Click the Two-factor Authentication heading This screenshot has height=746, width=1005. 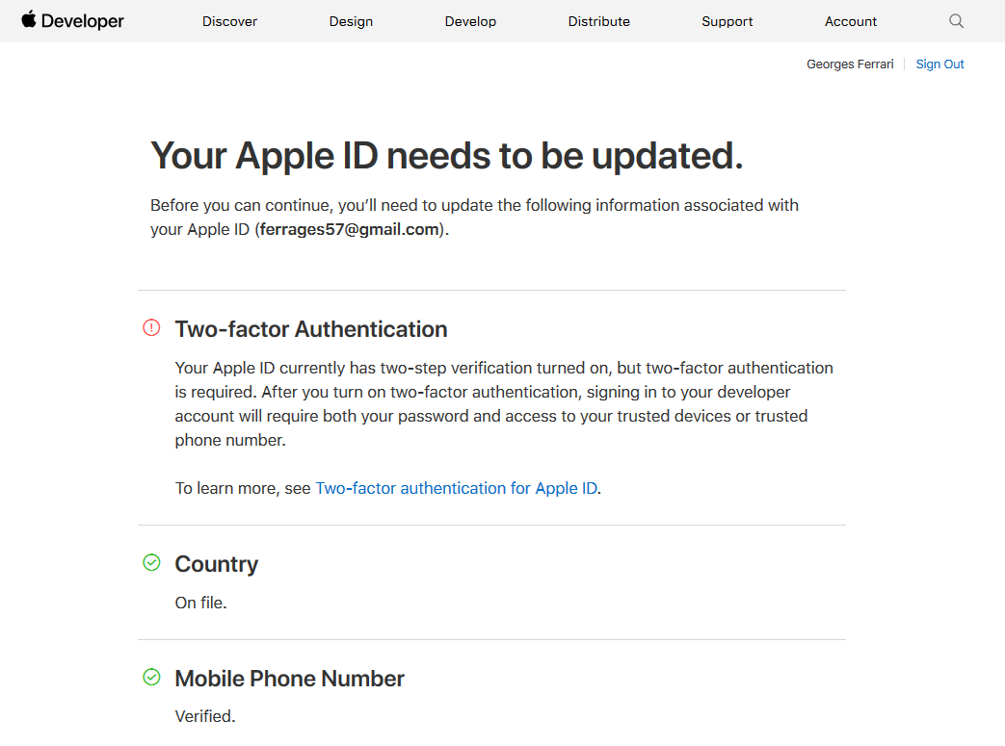point(311,329)
